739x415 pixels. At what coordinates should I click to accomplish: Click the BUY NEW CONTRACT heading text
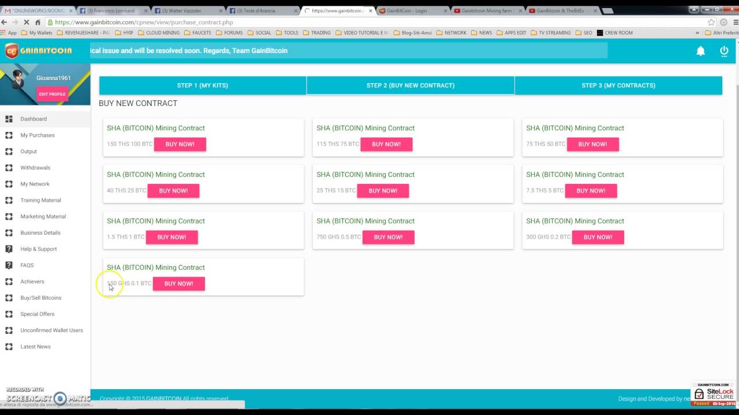tap(138, 103)
